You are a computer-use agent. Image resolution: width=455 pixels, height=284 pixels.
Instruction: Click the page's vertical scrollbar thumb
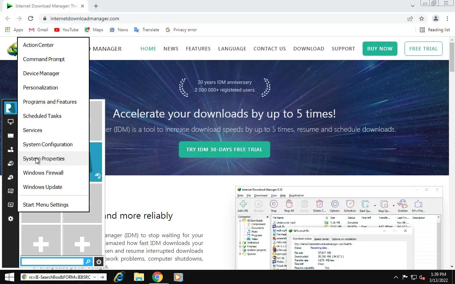[452, 57]
